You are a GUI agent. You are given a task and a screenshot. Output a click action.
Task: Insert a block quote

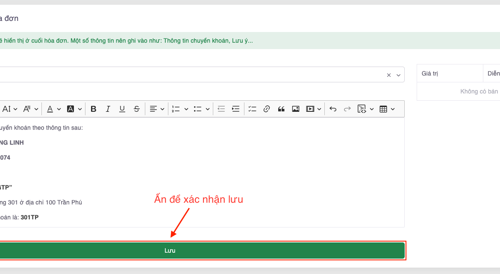(281, 109)
